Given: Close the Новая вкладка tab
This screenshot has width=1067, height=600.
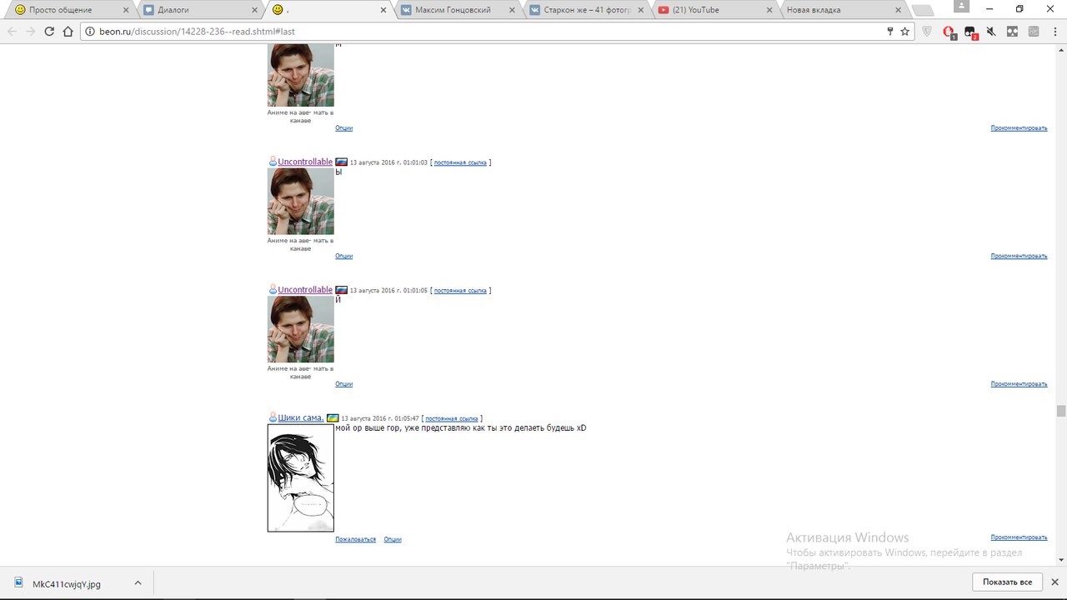Looking at the screenshot, I should [x=898, y=10].
